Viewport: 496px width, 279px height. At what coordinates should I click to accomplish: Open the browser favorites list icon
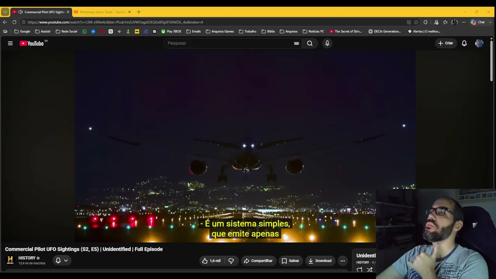445,22
